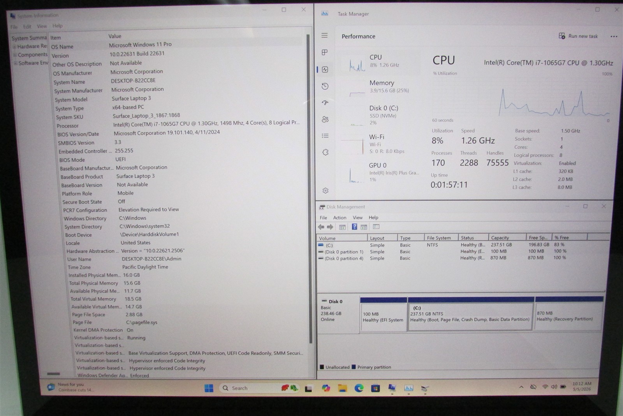The height and width of the screenshot is (416, 623).
Task: Click Disk Management help toolbar icon
Action: click(x=354, y=227)
